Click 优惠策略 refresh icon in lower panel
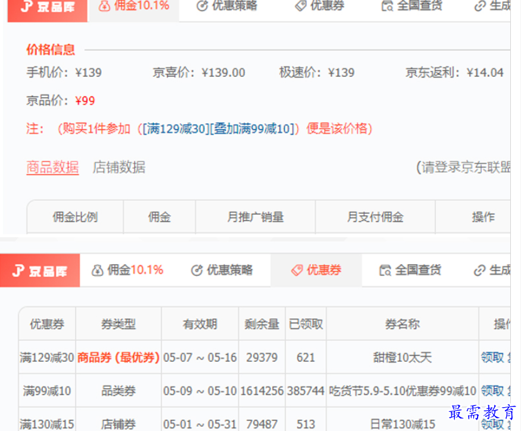The height and width of the screenshot is (431, 521). click(196, 271)
